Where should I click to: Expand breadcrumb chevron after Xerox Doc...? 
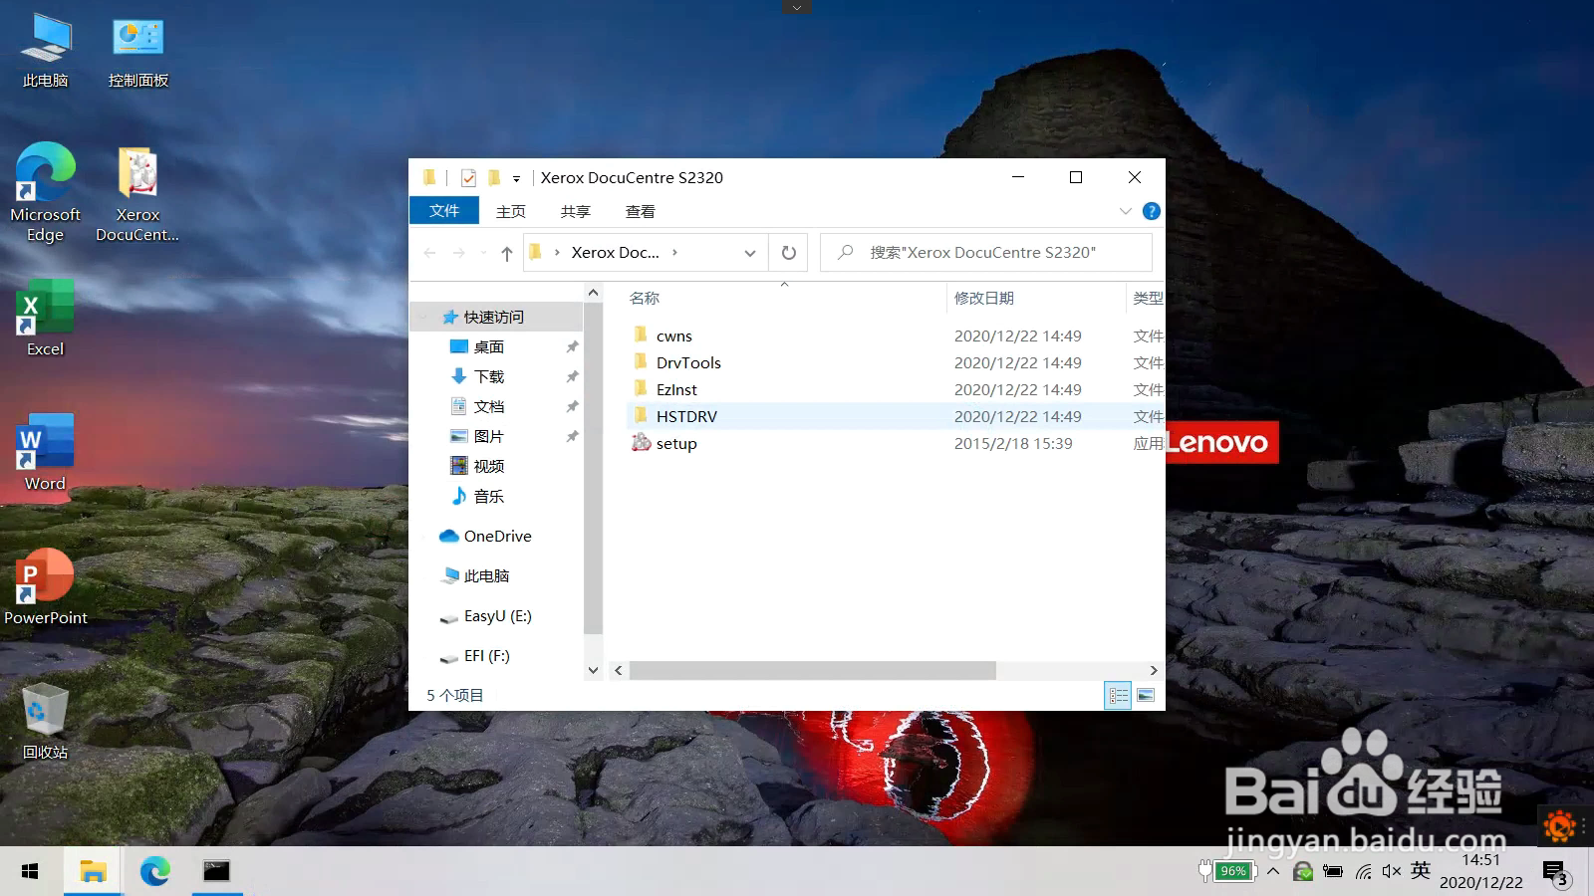pyautogui.click(x=674, y=253)
